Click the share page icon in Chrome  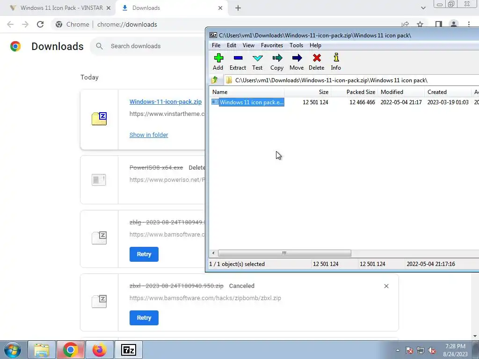click(405, 24)
